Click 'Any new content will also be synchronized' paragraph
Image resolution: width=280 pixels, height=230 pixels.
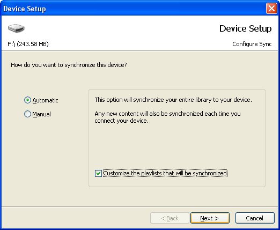167,117
